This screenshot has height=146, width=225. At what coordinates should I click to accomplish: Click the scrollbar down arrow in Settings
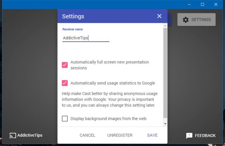pos(165,124)
